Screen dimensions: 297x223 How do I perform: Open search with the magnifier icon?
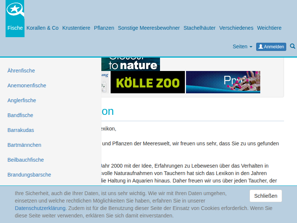pos(293,46)
